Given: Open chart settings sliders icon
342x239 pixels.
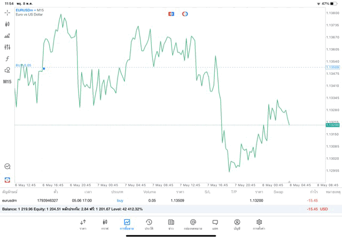Looking at the screenshot, I should click(7, 47).
